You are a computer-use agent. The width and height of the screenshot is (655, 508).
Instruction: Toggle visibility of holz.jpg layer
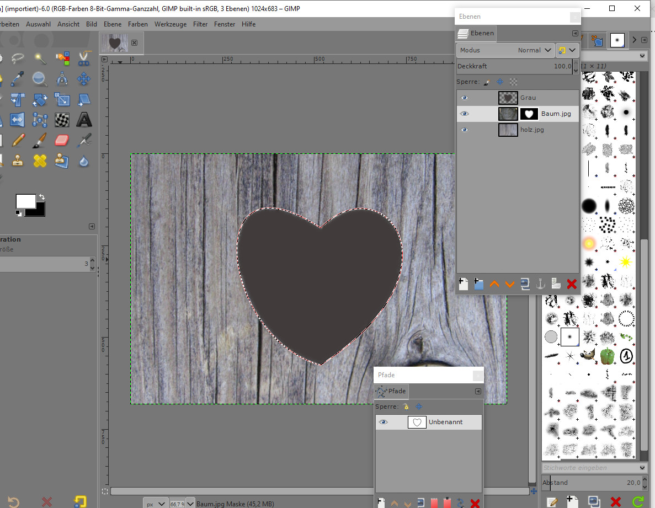[465, 130]
